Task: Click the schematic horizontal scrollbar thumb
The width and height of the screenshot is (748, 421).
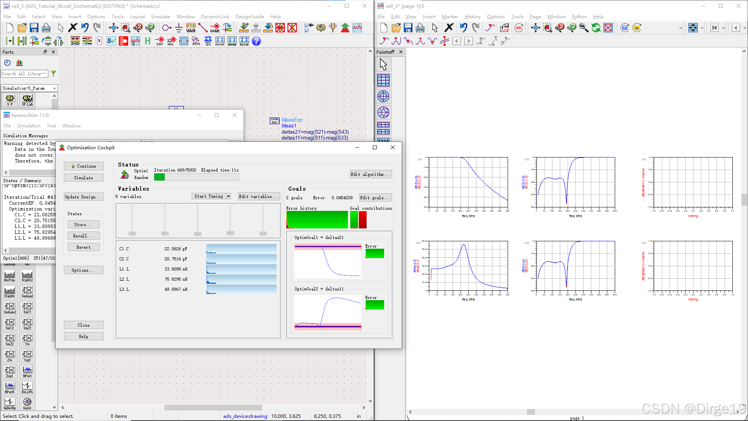Action: 213,408
